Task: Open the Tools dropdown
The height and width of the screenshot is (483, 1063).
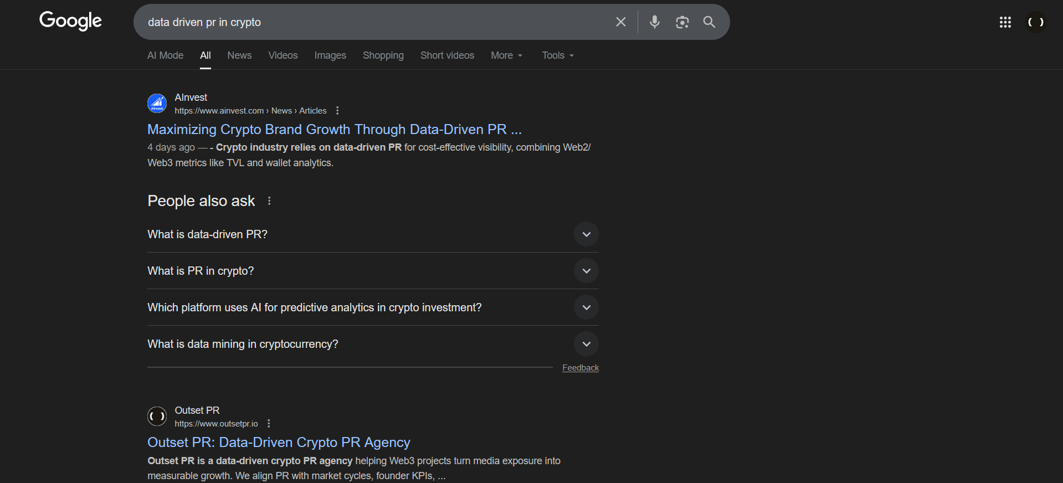Action: click(x=558, y=55)
